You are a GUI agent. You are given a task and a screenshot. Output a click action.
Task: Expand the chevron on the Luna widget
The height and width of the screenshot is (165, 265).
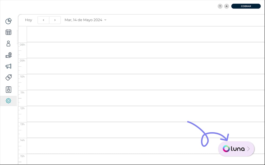coord(249,149)
